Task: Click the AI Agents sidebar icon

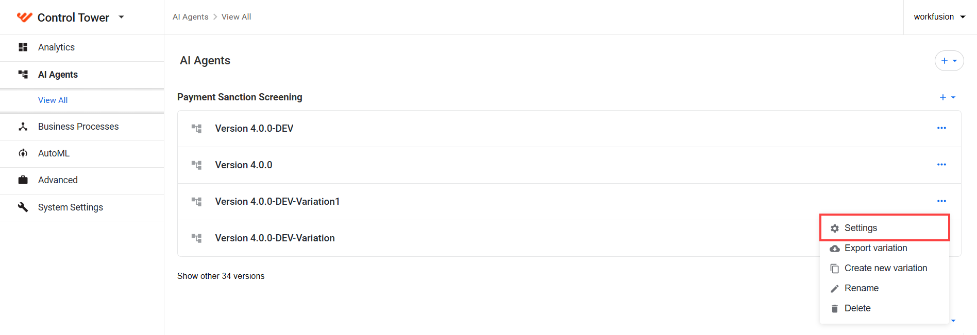Action: (23, 75)
